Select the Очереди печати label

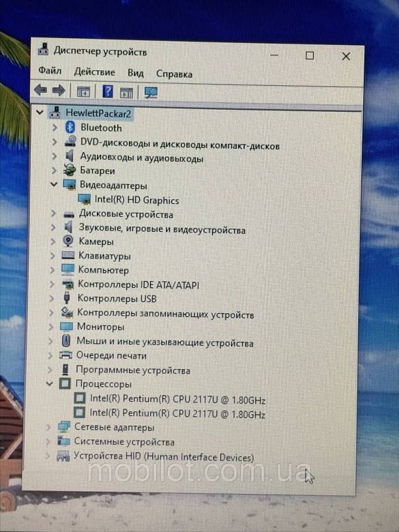[111, 355]
